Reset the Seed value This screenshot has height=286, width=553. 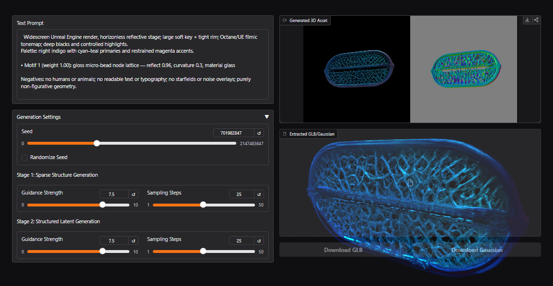pyautogui.click(x=259, y=133)
